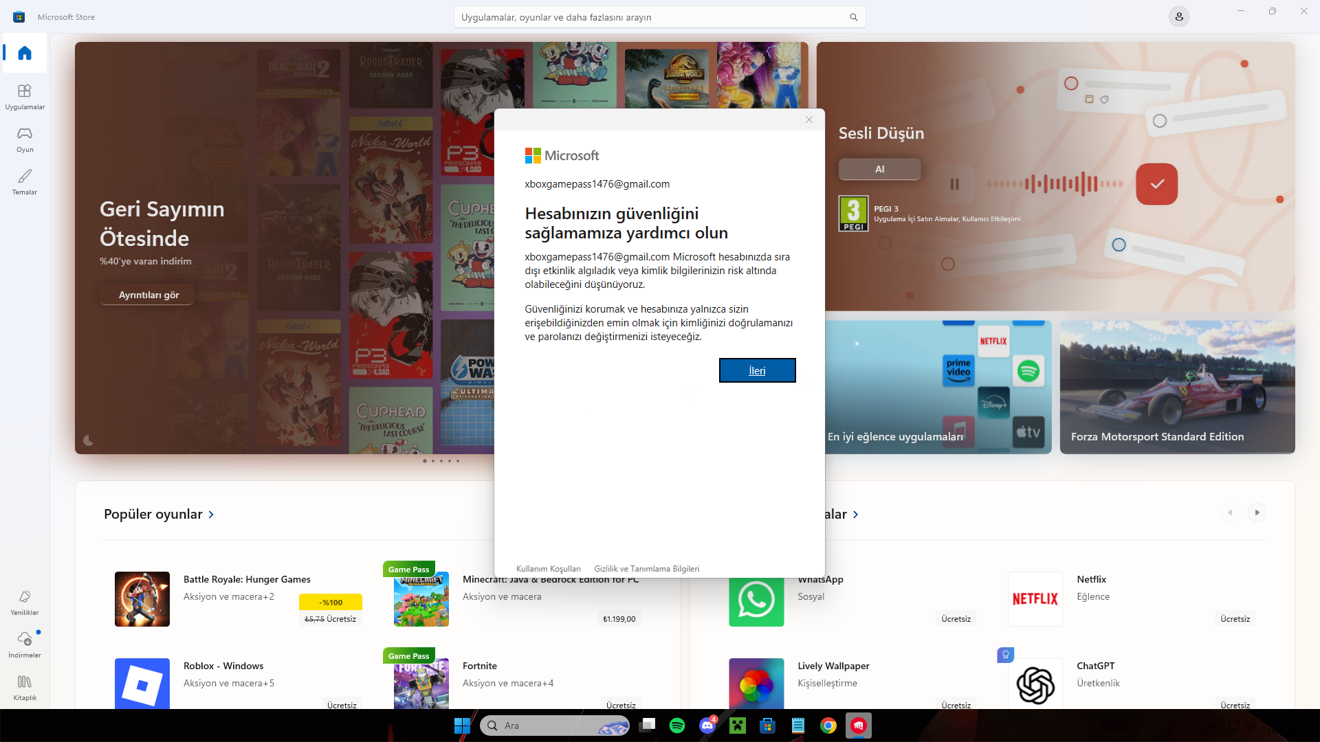
Task: Expand Popüler oyunlar section chevron
Action: click(x=211, y=515)
